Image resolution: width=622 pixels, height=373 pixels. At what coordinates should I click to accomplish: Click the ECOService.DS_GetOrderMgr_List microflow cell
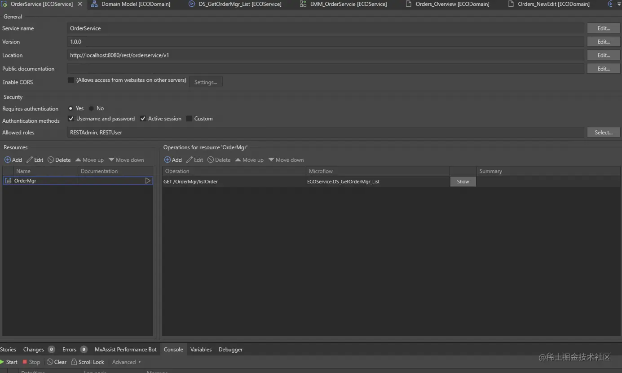[x=378, y=182]
